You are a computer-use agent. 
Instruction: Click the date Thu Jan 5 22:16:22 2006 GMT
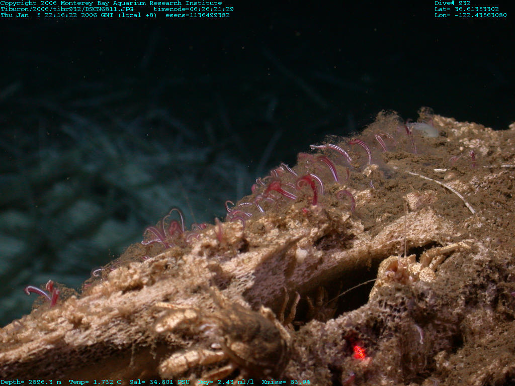click(57, 15)
